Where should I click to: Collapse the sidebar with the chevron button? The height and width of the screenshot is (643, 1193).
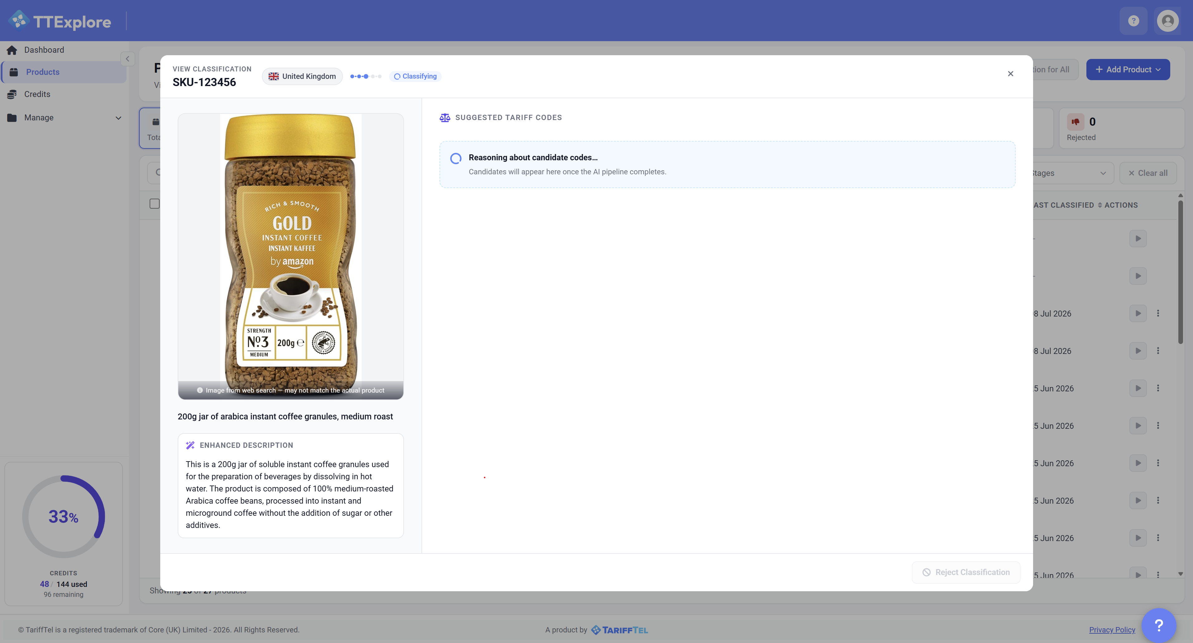tap(127, 59)
